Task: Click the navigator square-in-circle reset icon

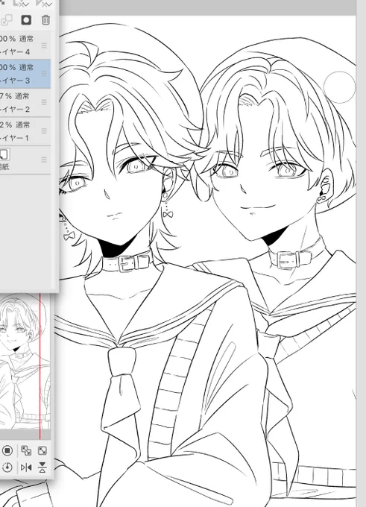Action: (7, 450)
